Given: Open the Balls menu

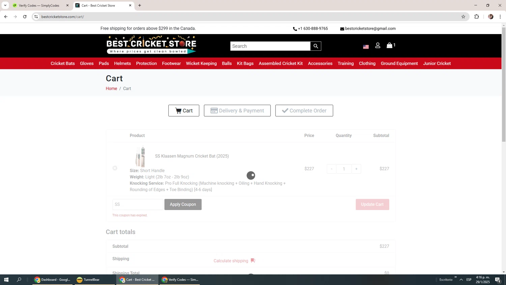Looking at the screenshot, I should point(227,63).
